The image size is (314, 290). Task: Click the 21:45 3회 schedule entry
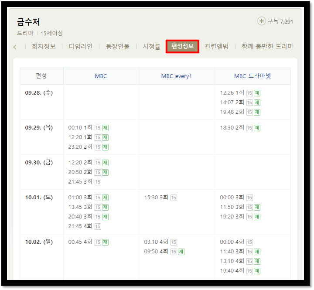click(x=80, y=182)
